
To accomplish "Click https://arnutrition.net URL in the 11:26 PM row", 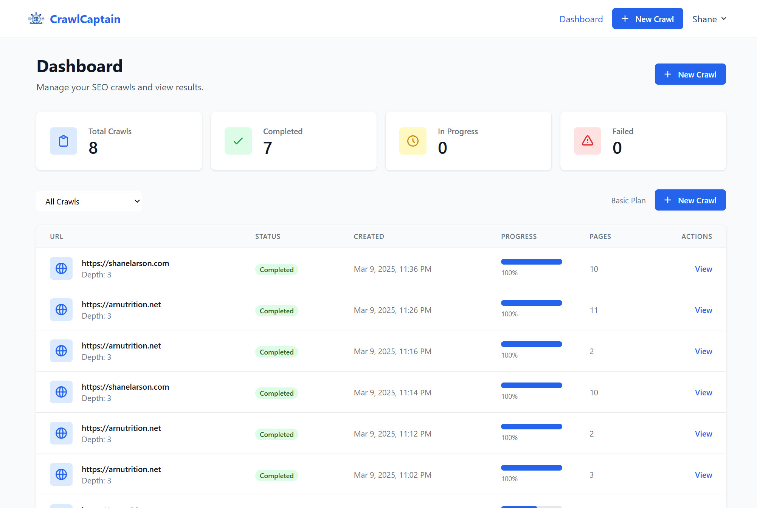I will point(121,304).
